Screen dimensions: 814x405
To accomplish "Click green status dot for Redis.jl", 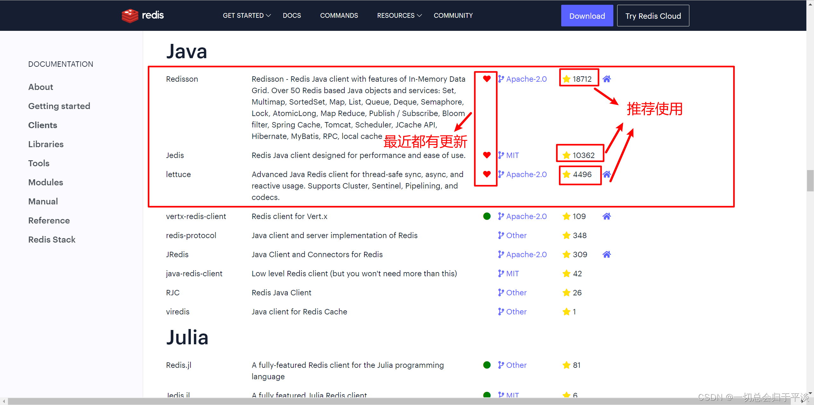I will click(x=486, y=365).
